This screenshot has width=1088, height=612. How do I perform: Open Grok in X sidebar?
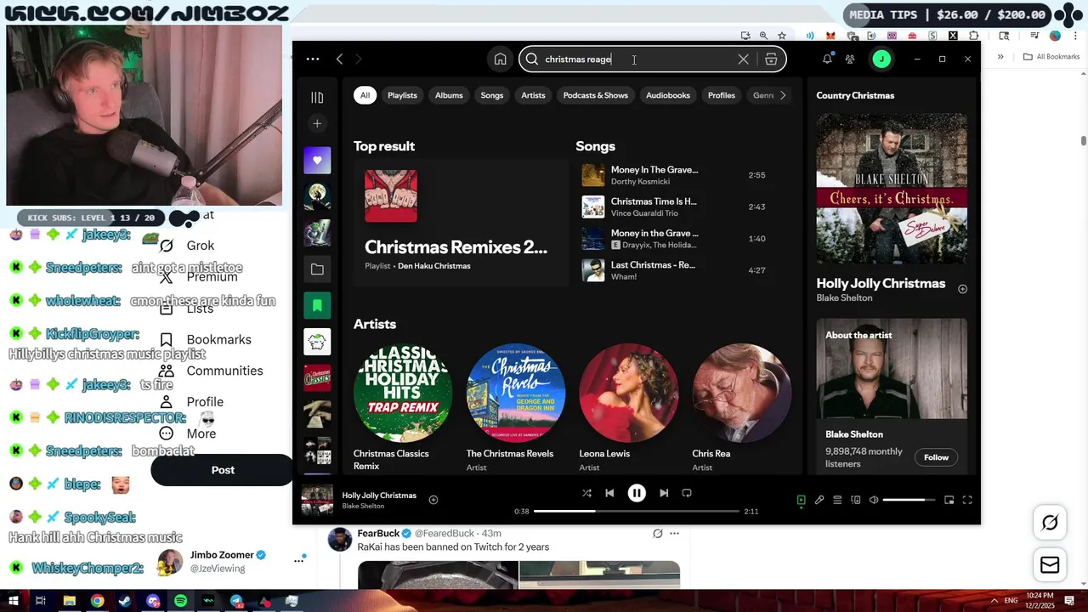[x=187, y=246]
